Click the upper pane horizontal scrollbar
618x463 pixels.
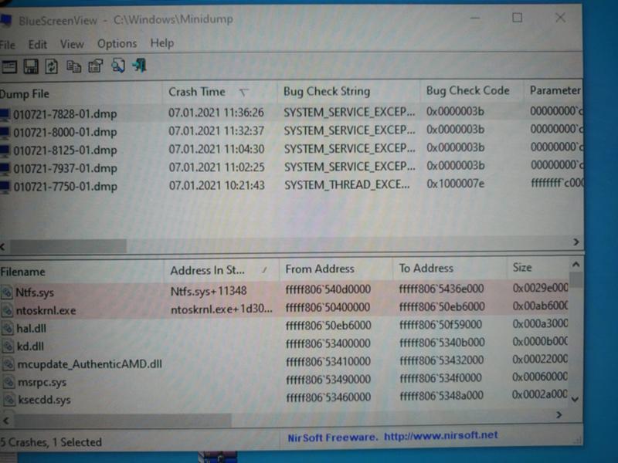(62, 245)
